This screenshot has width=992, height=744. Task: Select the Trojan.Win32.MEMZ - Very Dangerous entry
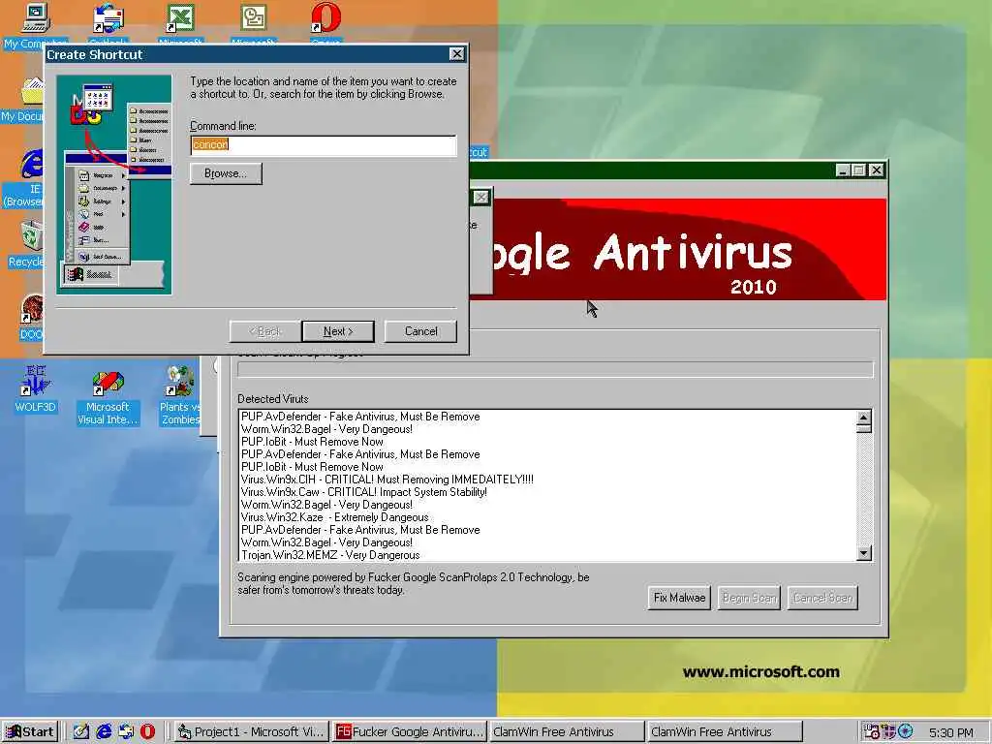[330, 555]
